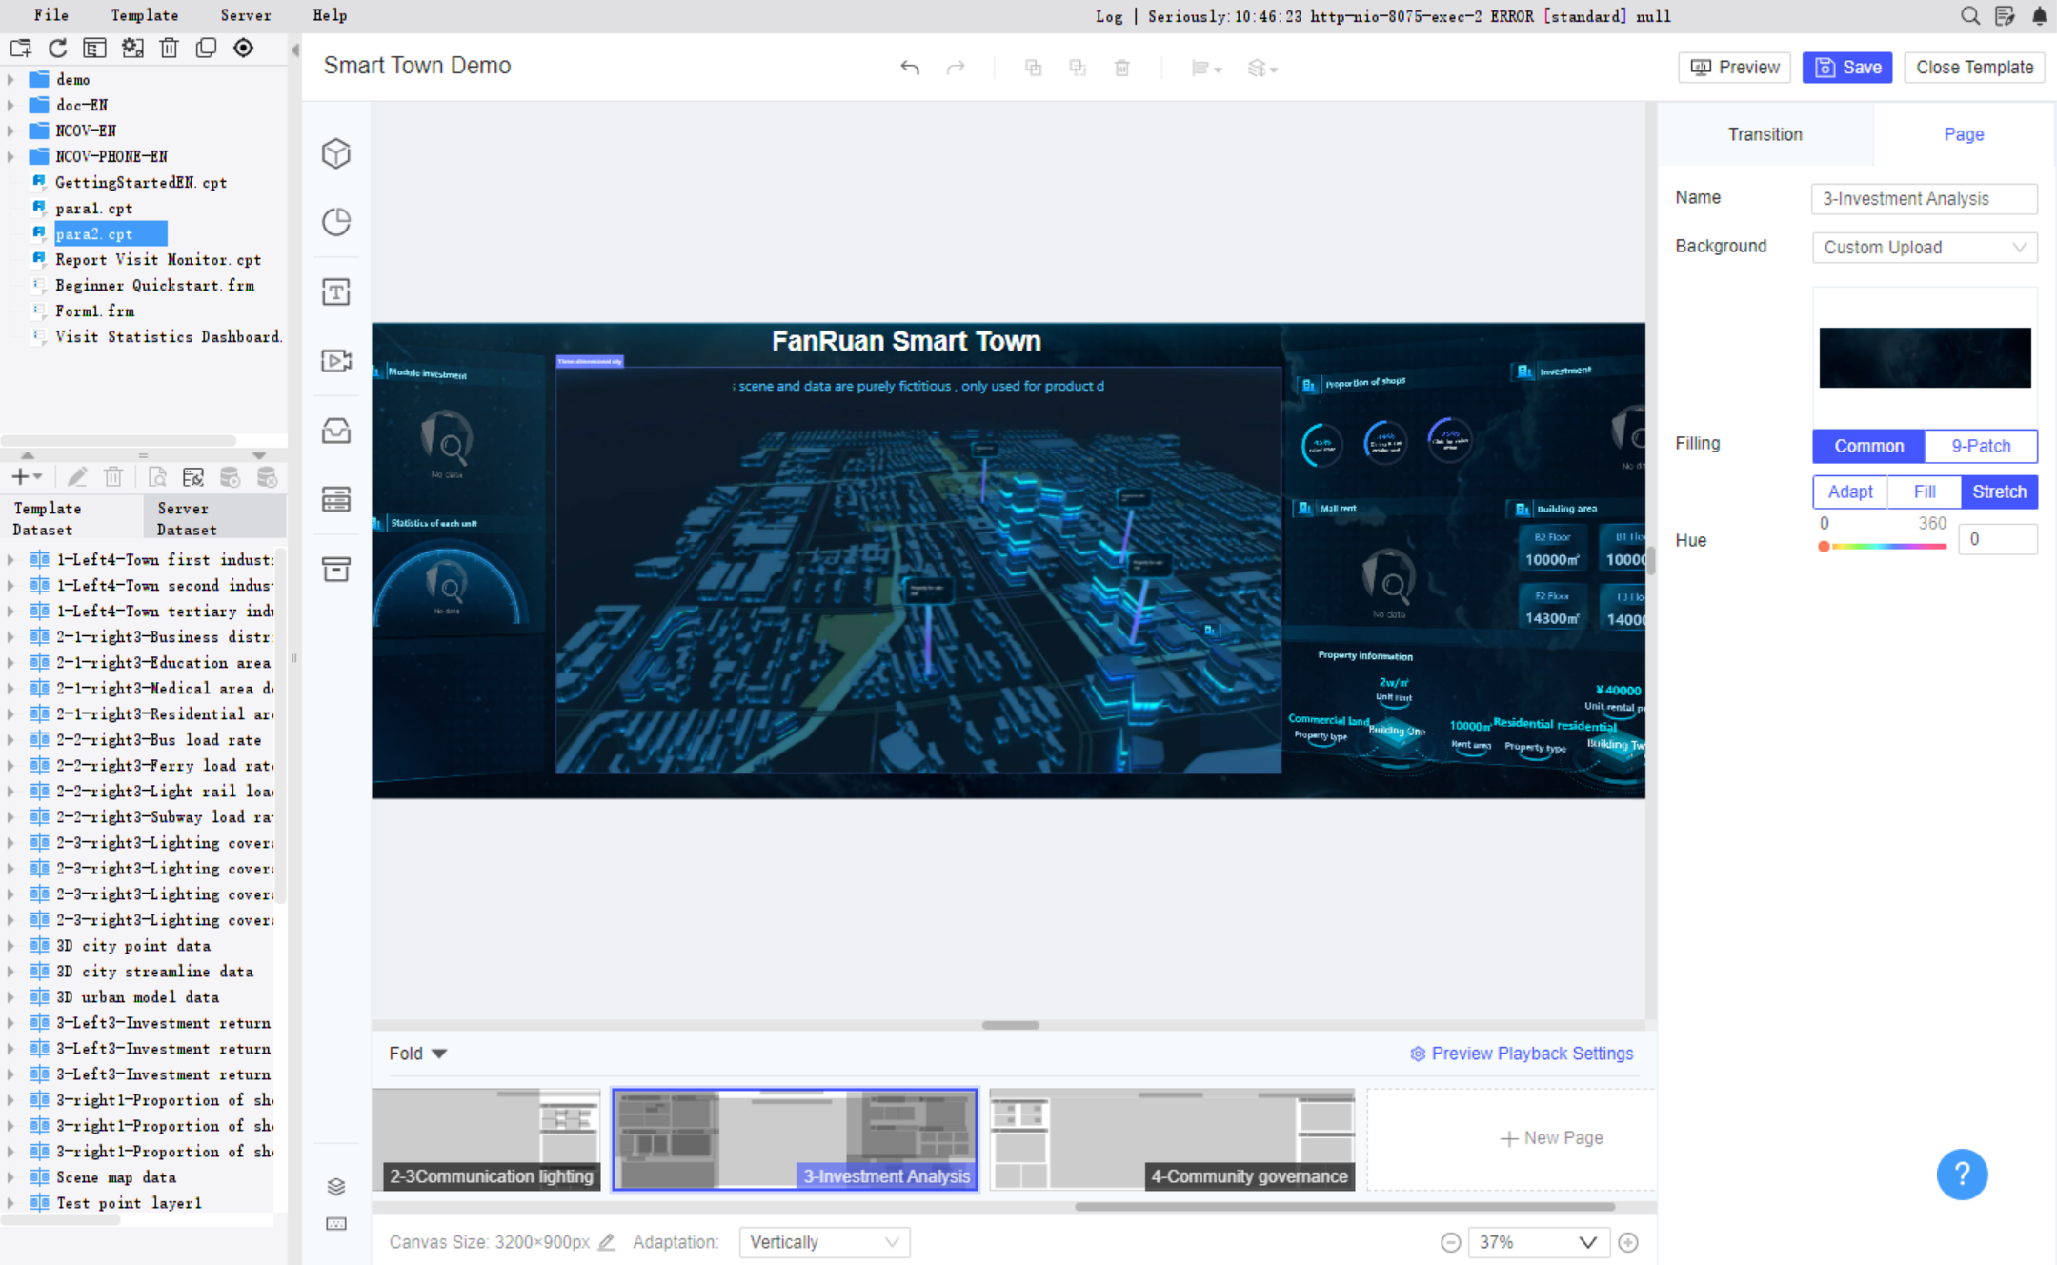The width and height of the screenshot is (2057, 1265).
Task: Open the Adaptation Vertically dropdown
Action: [x=824, y=1242]
